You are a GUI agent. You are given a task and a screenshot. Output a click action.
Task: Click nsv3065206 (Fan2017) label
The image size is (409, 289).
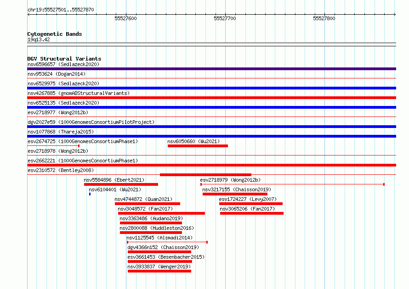coord(247,209)
